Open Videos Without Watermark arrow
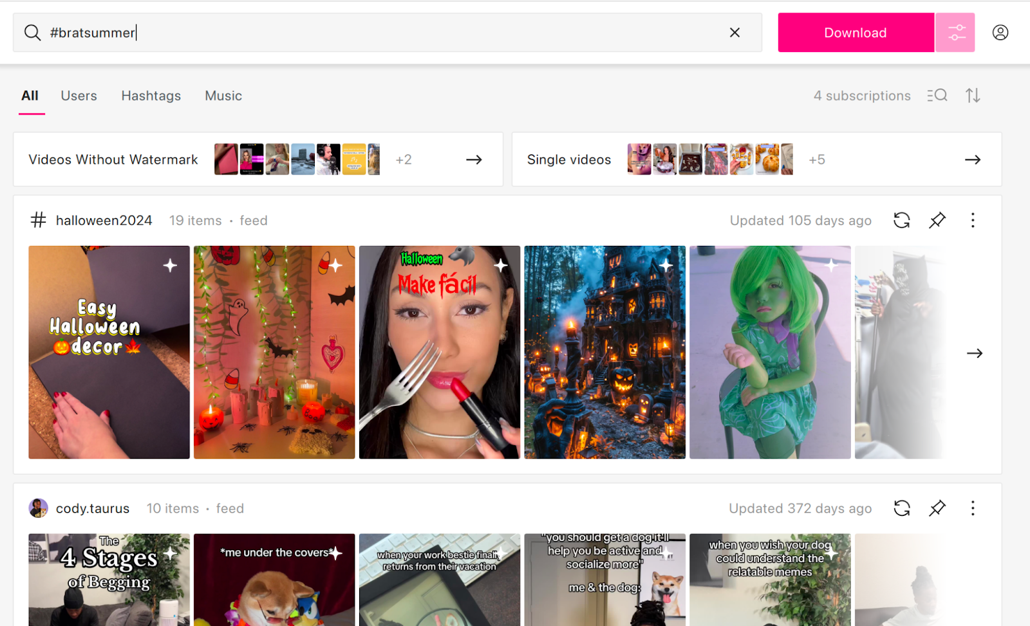Viewport: 1030px width, 626px height. (474, 160)
